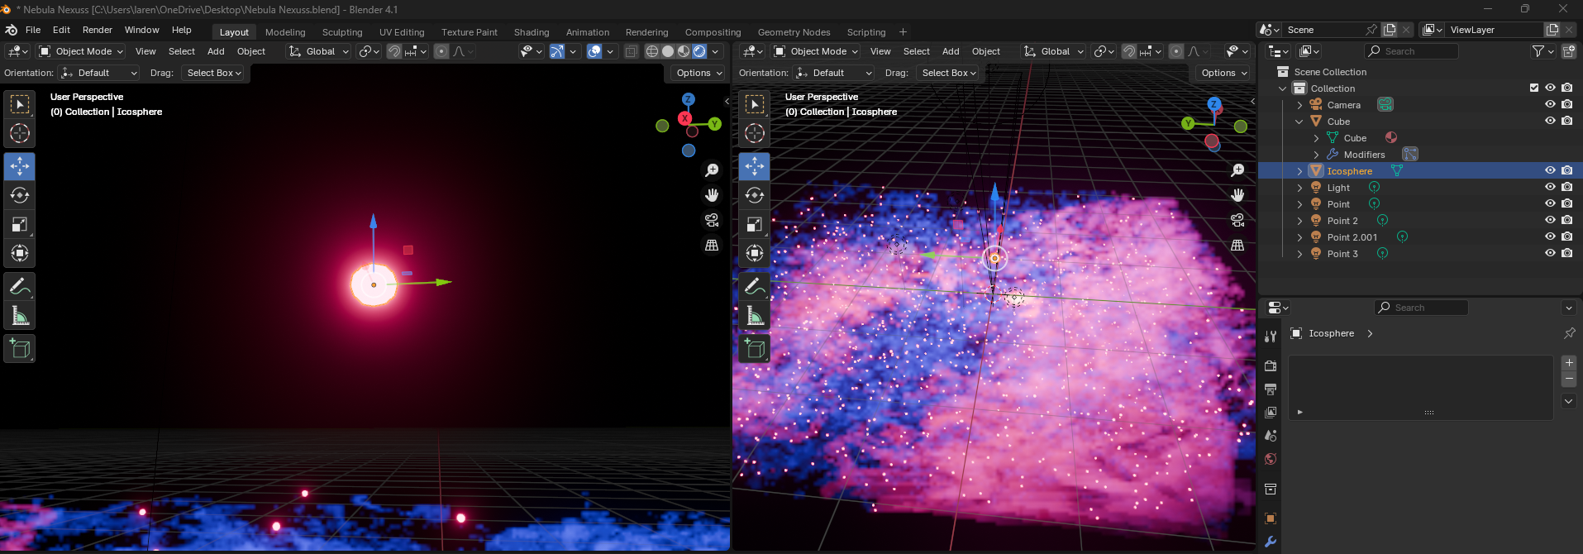This screenshot has width=1583, height=554.
Task: Select the Scale tool in right viewport
Action: [x=755, y=224]
